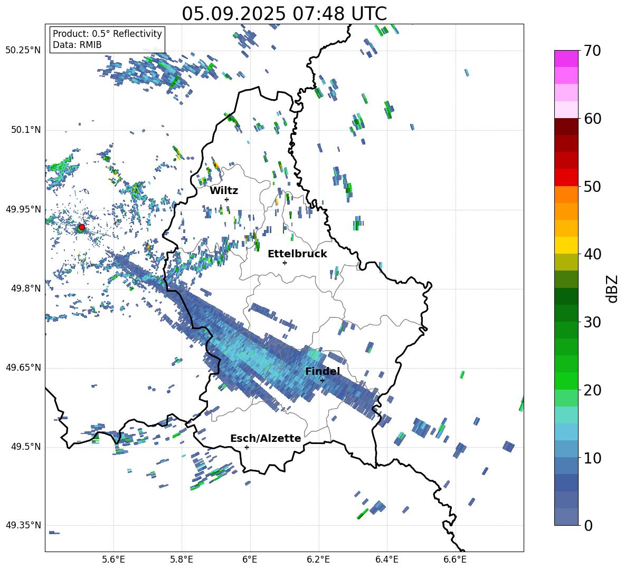Click the 5.8°E longitude label
This screenshot has height=570, width=625.
click(182, 559)
